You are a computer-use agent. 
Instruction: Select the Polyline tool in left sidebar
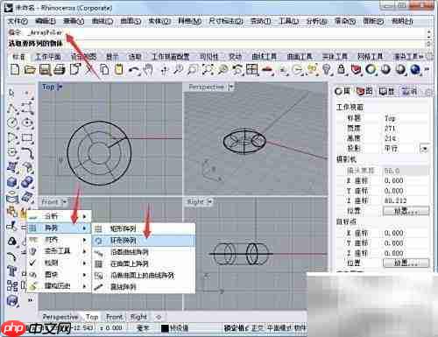pyautogui.click(x=12, y=108)
